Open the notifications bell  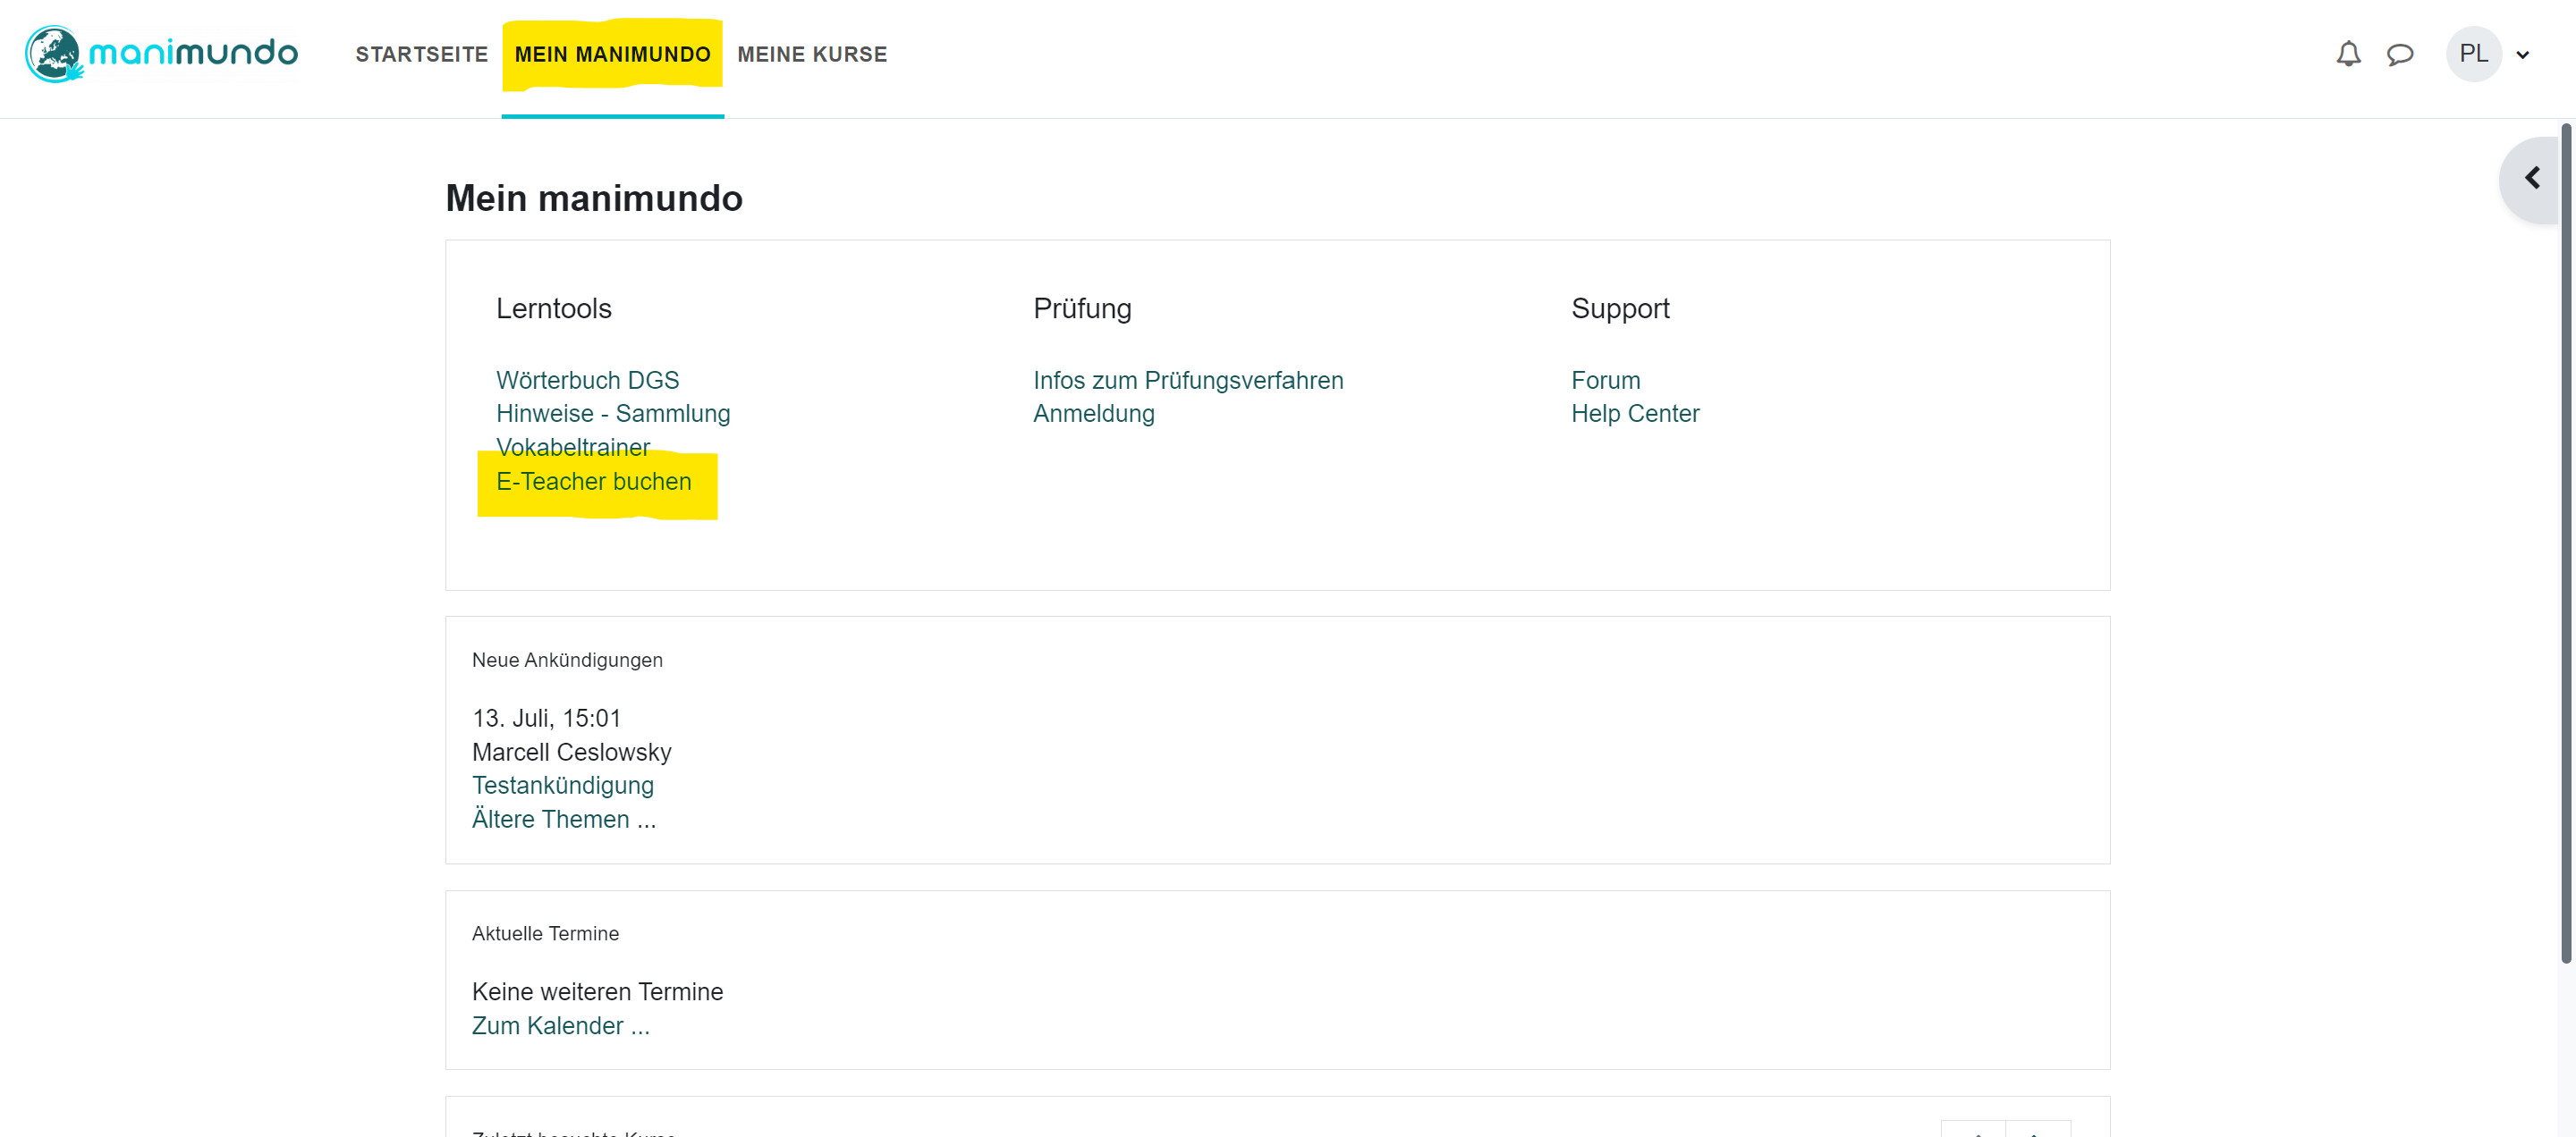click(2348, 54)
